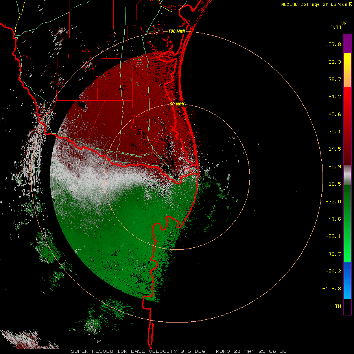This screenshot has height=354, width=354.
Task: Click the 0.5 DEG elevation in the caption
Action: coord(193,351)
